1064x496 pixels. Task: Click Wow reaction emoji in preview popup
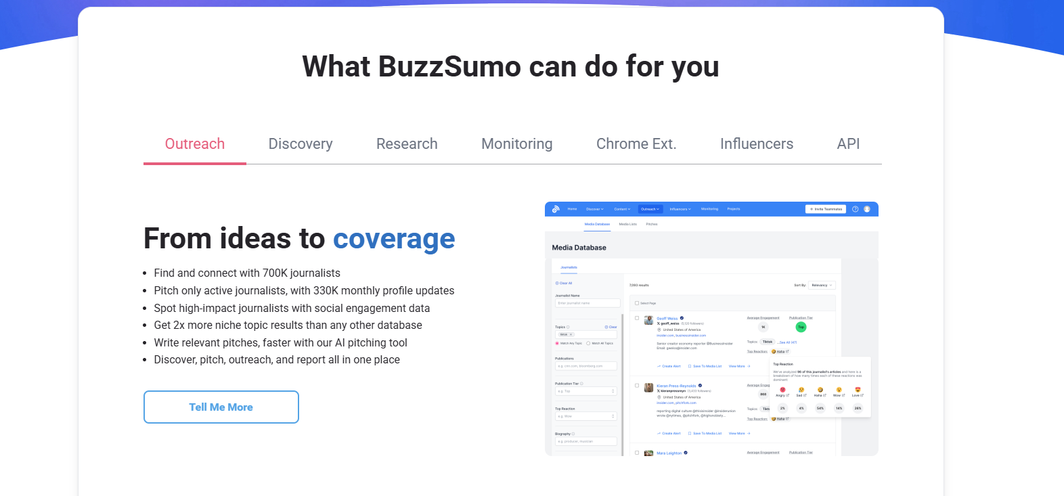click(x=839, y=390)
